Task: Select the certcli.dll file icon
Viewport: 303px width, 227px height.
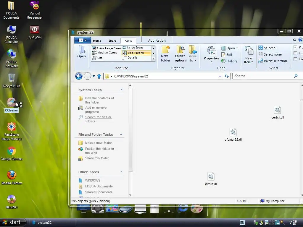Action: [x=277, y=110]
